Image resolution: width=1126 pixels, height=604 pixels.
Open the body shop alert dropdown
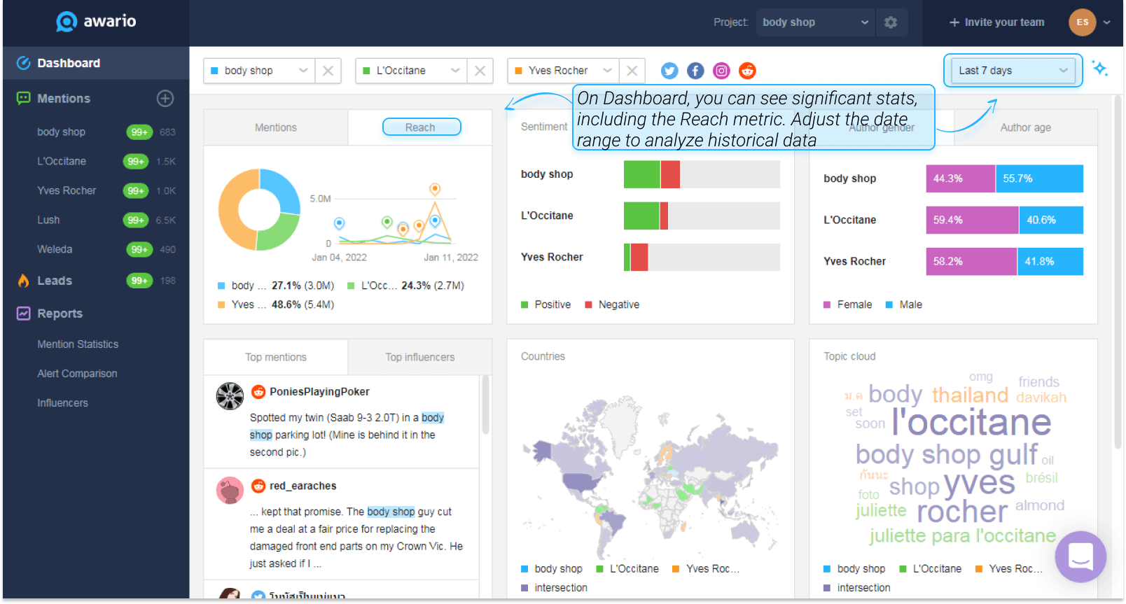tap(258, 71)
